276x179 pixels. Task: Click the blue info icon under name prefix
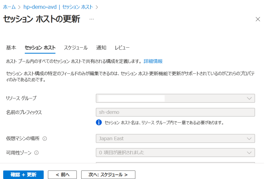click(x=99, y=123)
